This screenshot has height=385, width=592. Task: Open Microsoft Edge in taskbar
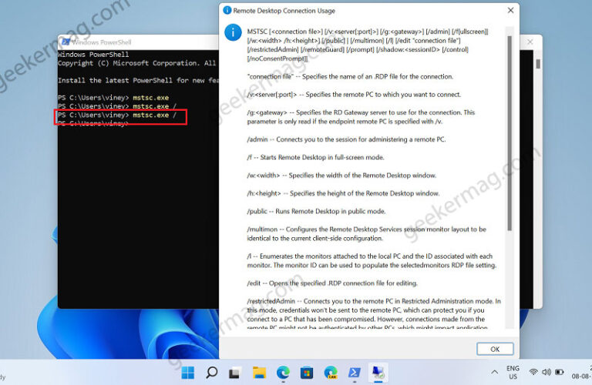coord(283,373)
